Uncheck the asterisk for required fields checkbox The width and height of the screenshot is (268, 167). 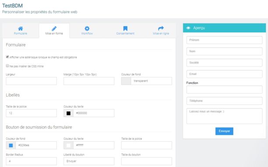point(7,57)
